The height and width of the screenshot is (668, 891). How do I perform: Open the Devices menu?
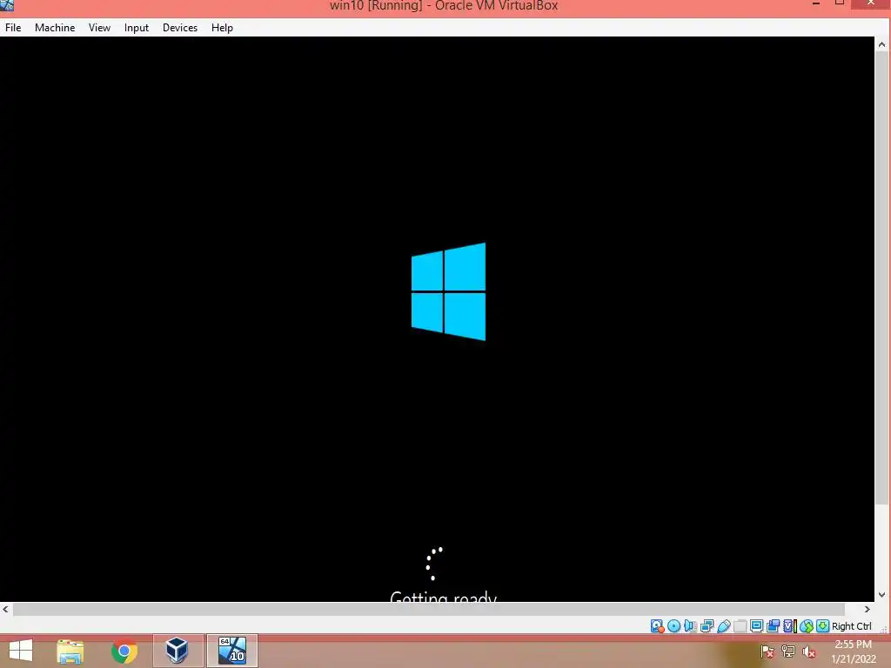(x=180, y=27)
